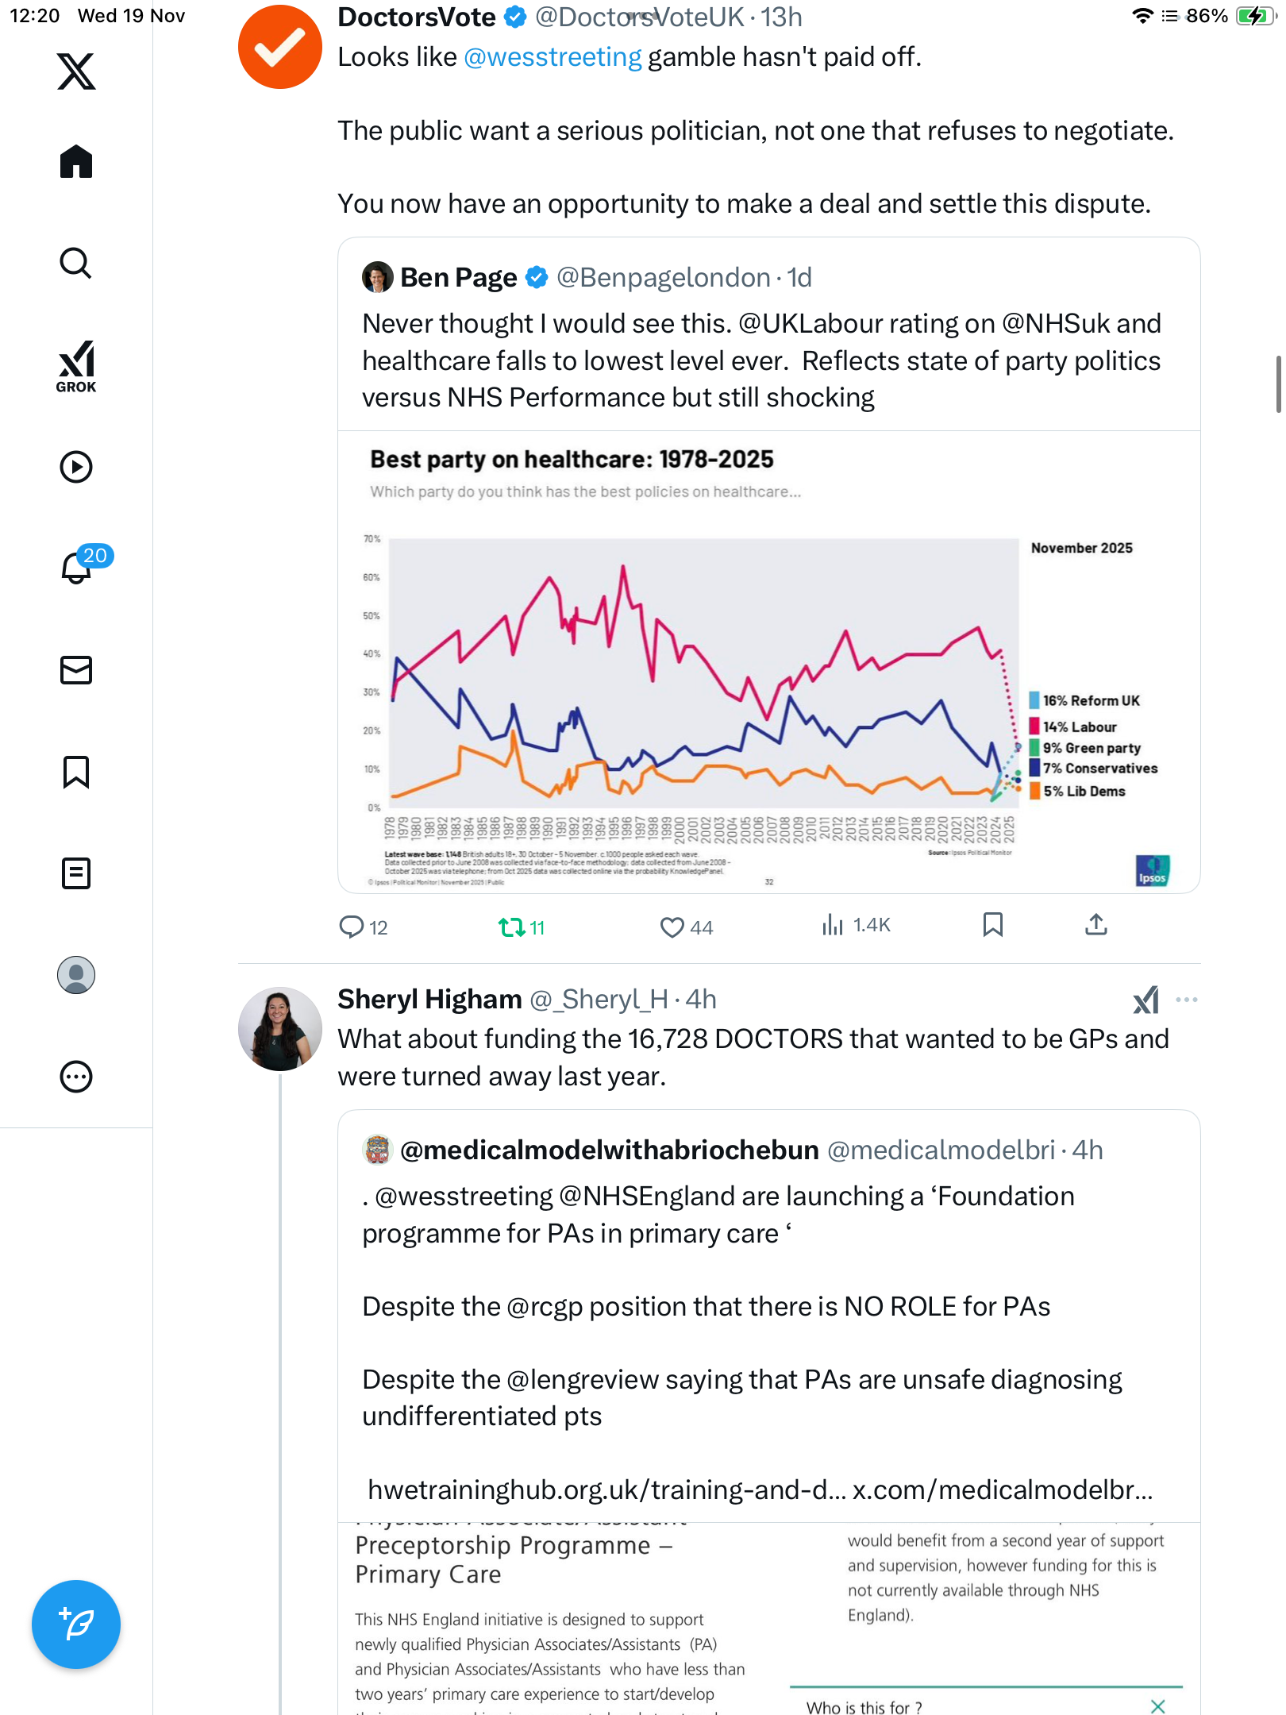Open the profile tab in sidebar

76,975
